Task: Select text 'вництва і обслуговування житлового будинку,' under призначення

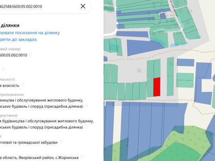Action: point(42,100)
